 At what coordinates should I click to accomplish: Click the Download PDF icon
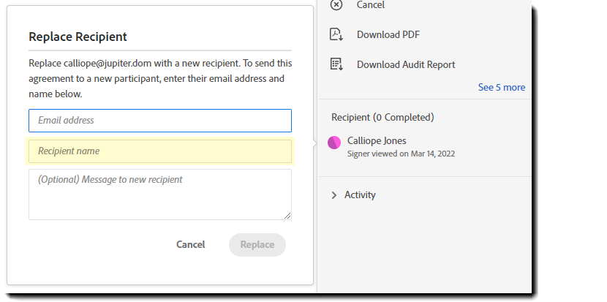(x=336, y=34)
